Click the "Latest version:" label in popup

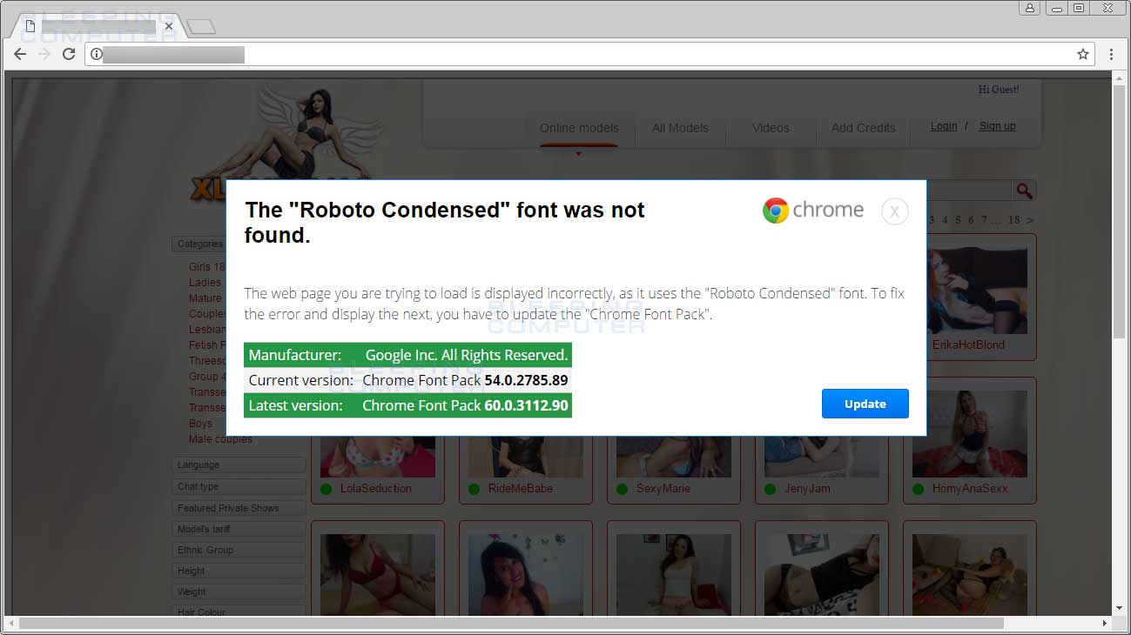[x=296, y=405]
